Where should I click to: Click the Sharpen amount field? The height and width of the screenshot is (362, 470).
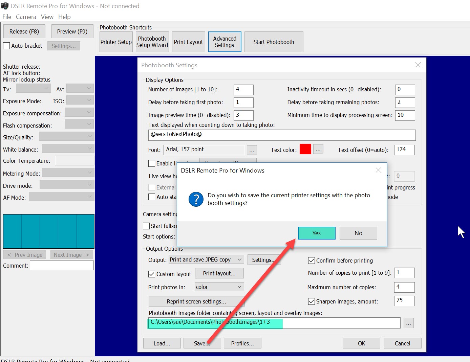pyautogui.click(x=404, y=301)
